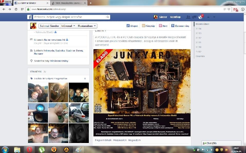Dismiss the photo tagging suggestion
Viewport: 246px width, 153px height.
click(85, 79)
